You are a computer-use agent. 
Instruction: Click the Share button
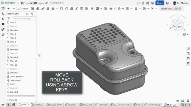coord(160,3)
